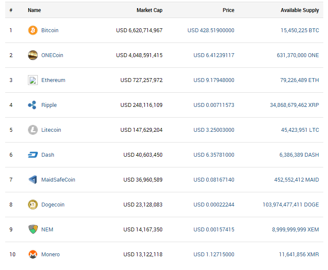328x270 pixels.
Task: Select price USD 9.17948000
Action: click(x=214, y=80)
